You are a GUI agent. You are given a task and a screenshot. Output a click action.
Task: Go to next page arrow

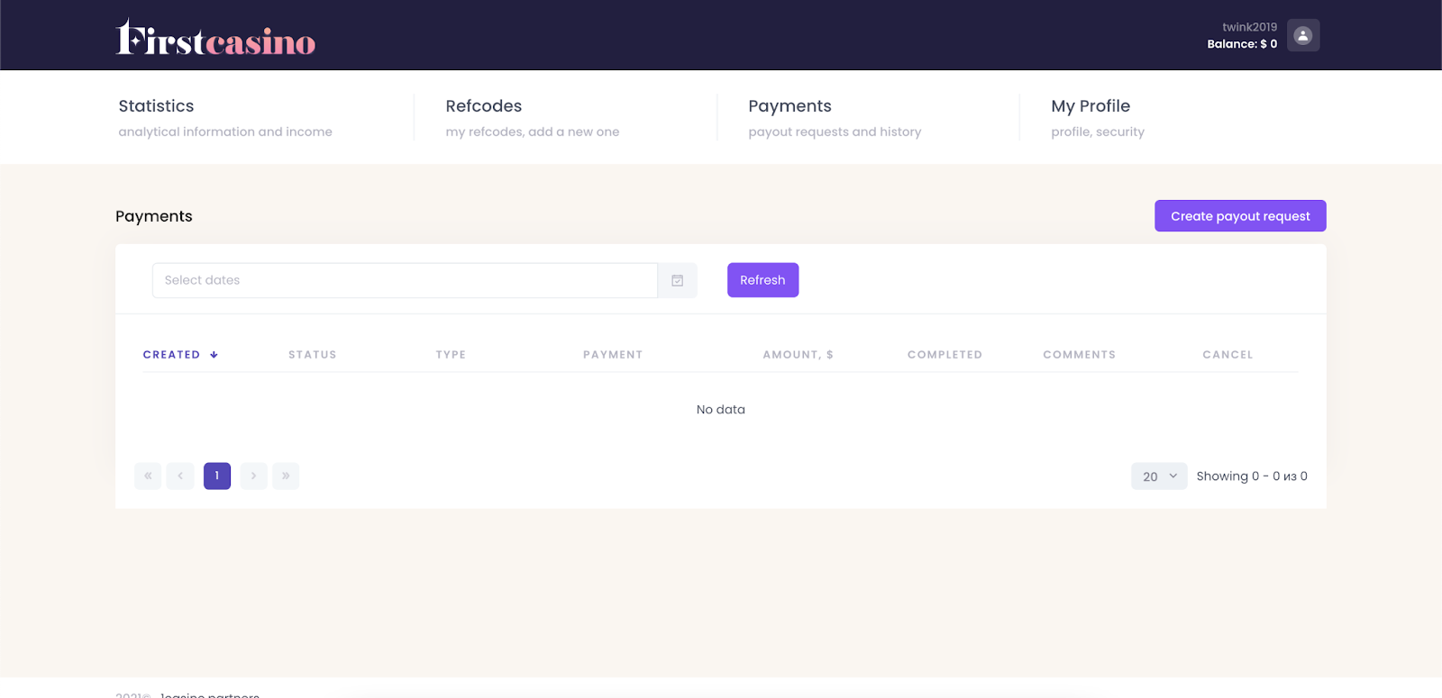(253, 476)
